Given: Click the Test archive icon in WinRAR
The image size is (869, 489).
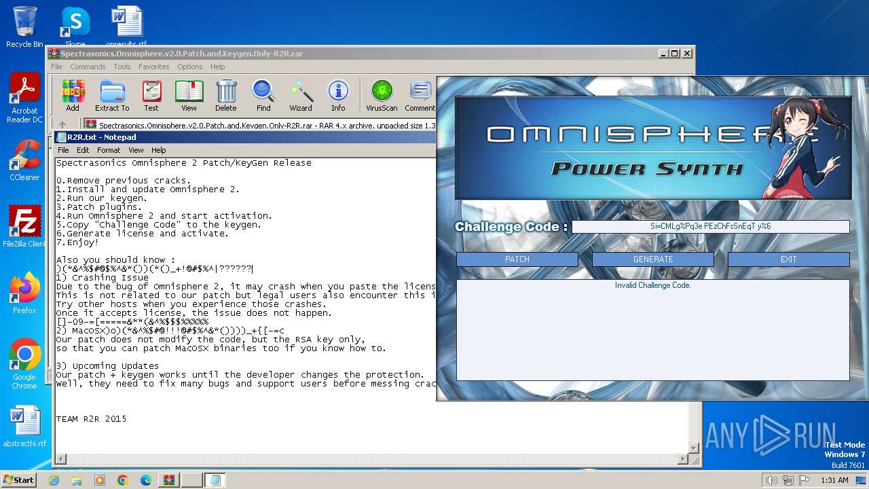Looking at the screenshot, I should tap(151, 95).
